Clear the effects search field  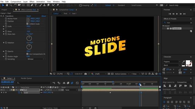coord(191,23)
